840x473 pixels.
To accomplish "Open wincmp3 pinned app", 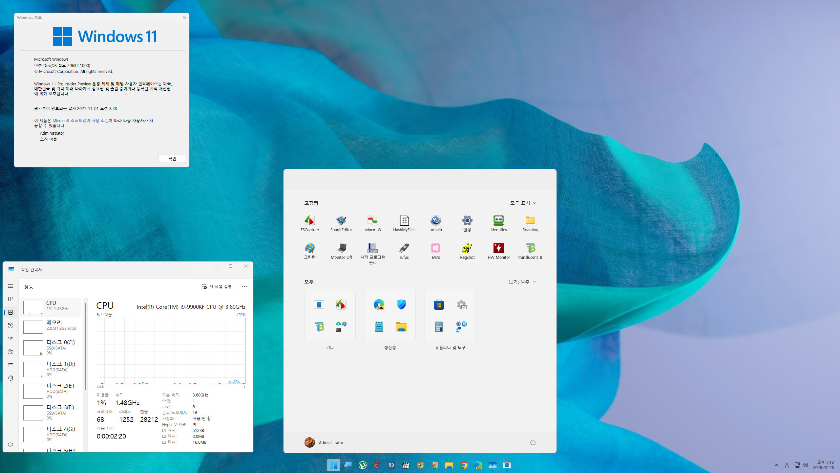I will pyautogui.click(x=373, y=223).
